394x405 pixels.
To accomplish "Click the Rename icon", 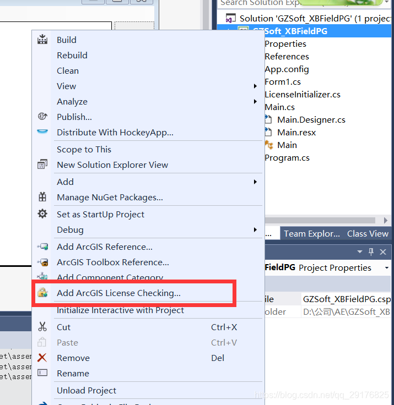I will click(x=42, y=373).
